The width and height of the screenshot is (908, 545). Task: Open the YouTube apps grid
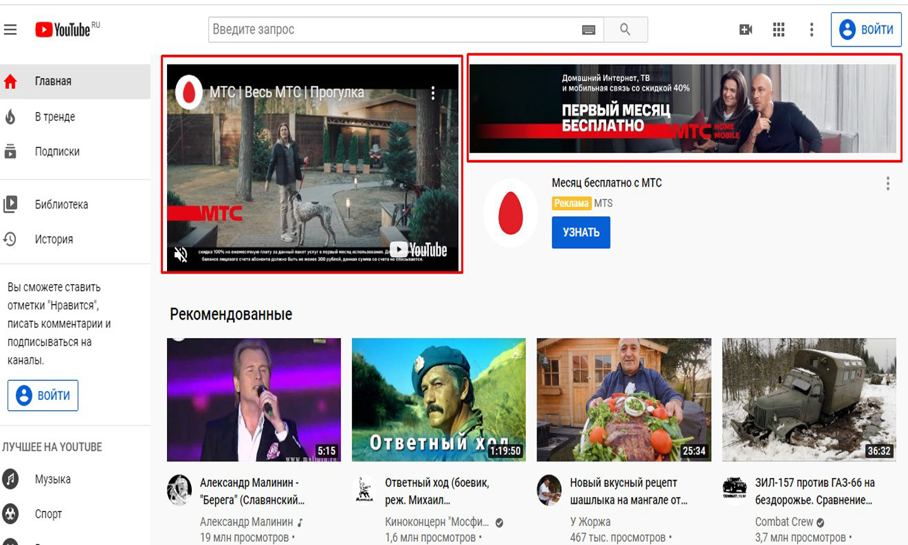tap(779, 30)
